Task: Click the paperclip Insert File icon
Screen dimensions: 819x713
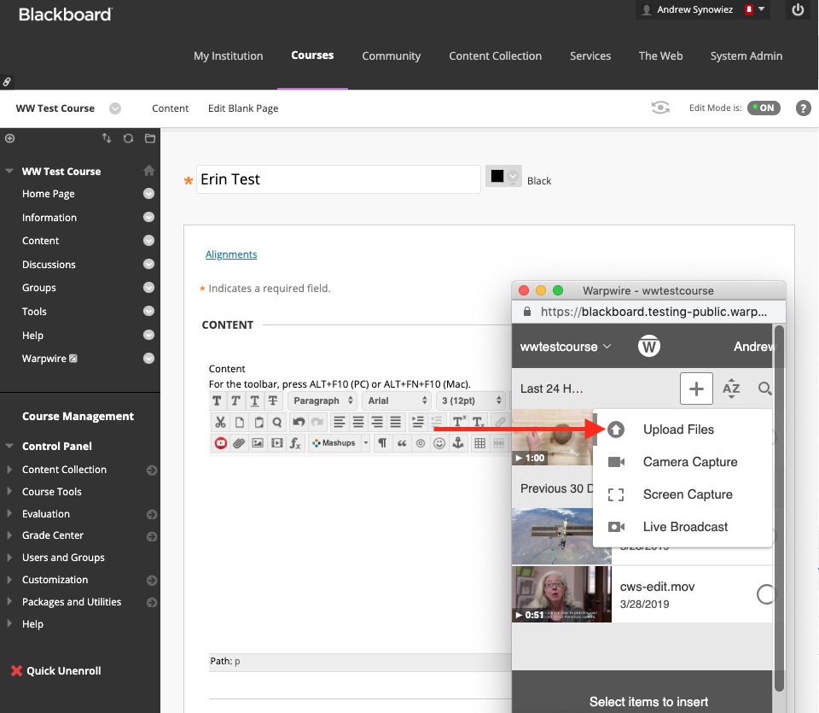Action: point(239,443)
